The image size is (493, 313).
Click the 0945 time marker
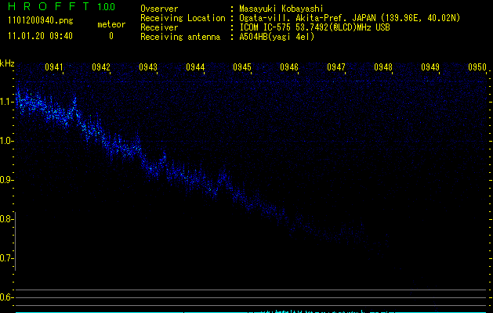click(x=242, y=68)
